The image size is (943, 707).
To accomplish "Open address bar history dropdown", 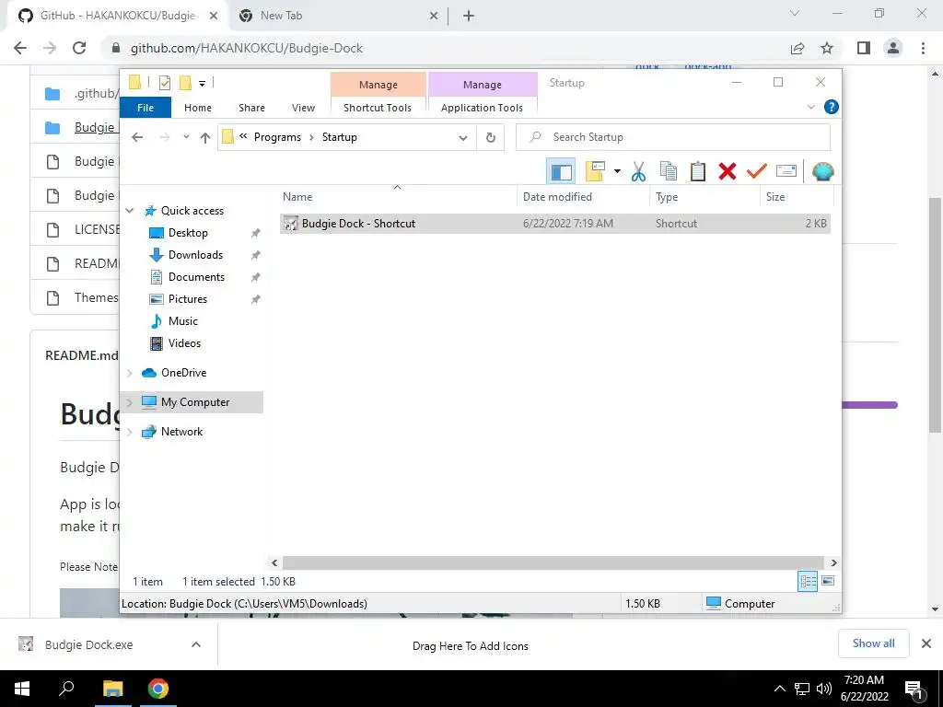I will [463, 138].
